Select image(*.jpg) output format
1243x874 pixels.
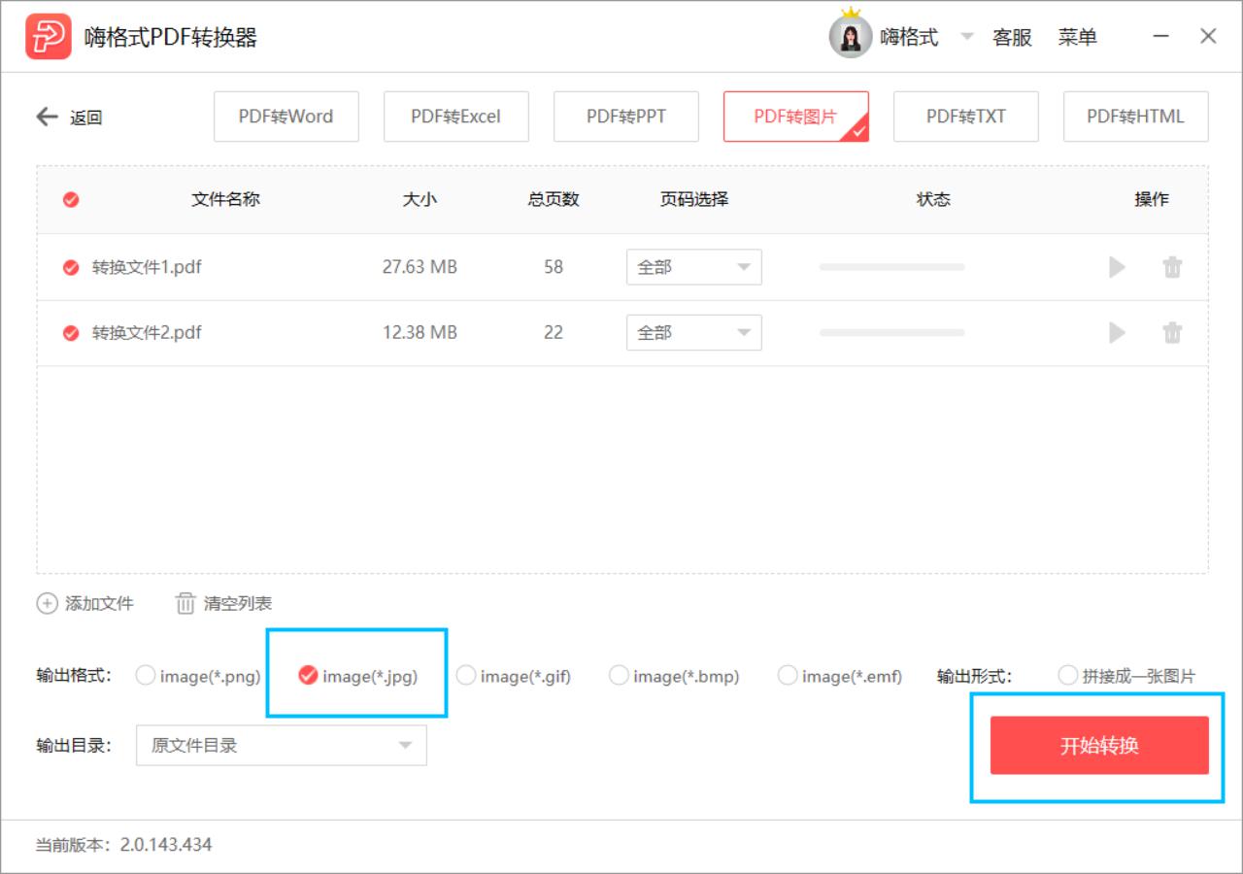[x=308, y=676]
